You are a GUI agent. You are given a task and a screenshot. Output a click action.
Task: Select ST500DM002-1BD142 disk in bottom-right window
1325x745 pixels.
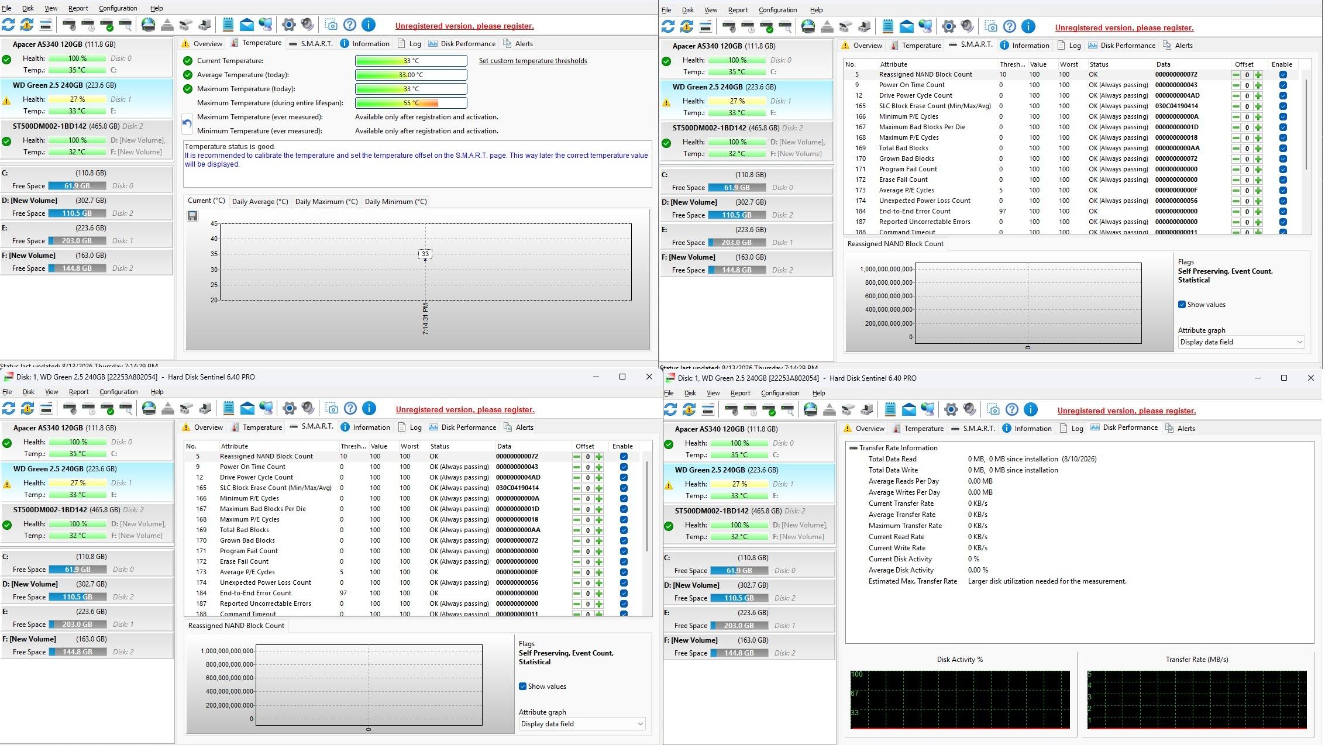click(x=749, y=524)
